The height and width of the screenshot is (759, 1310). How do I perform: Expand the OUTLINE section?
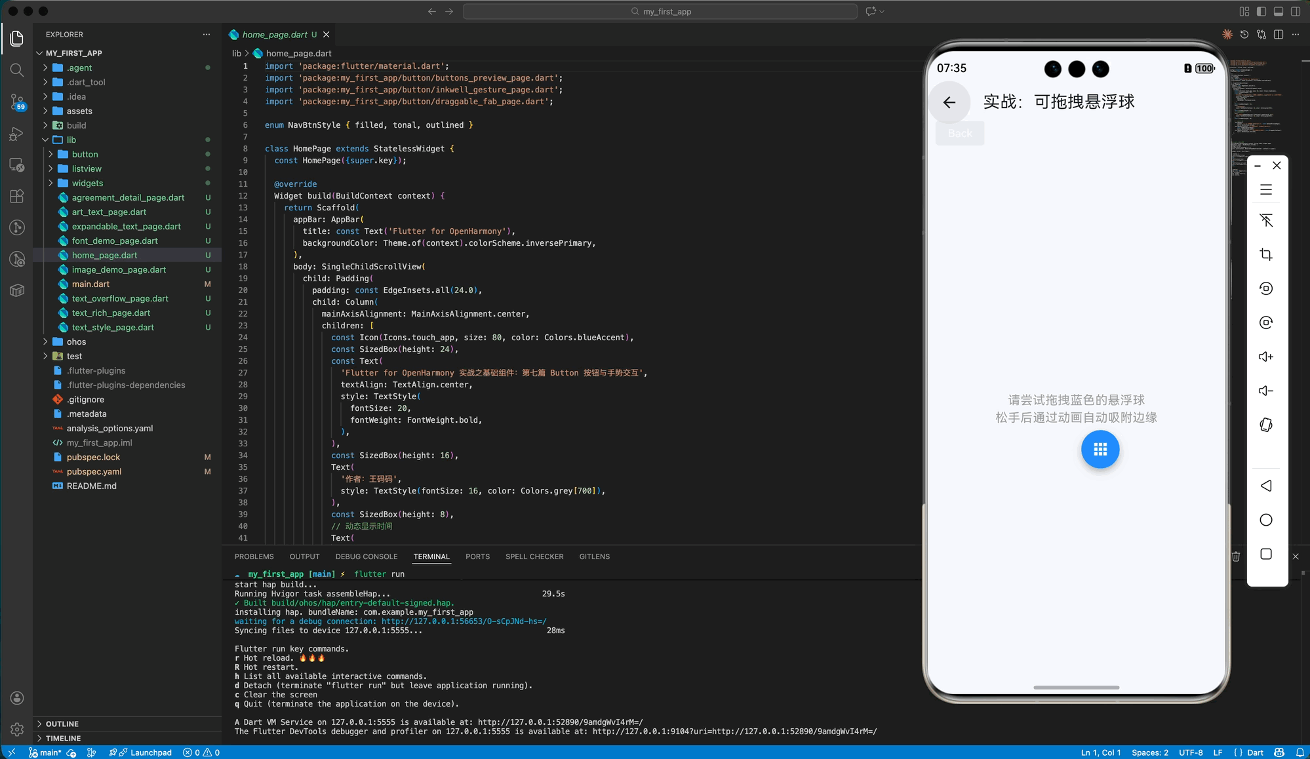click(x=62, y=724)
